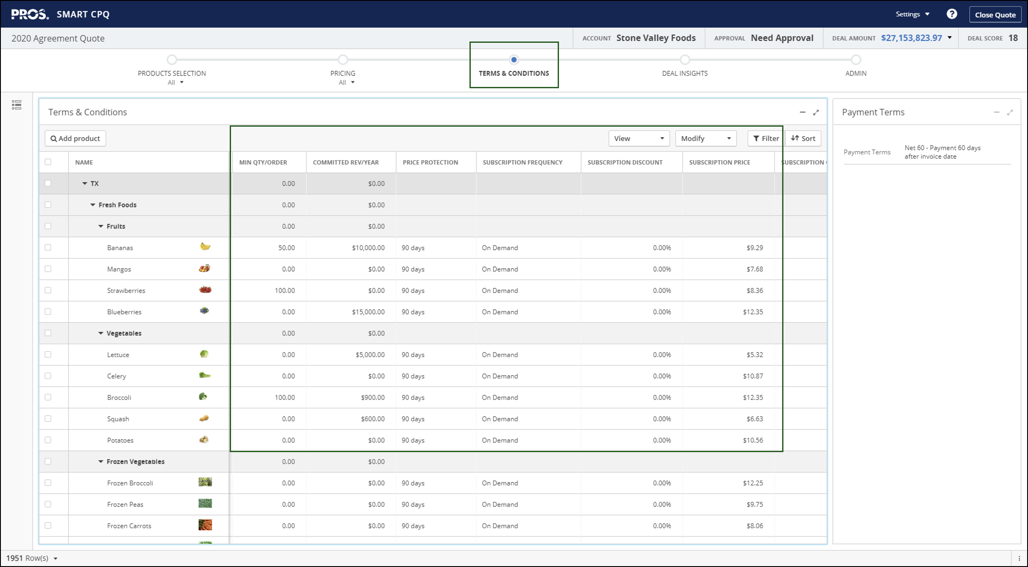The height and width of the screenshot is (567, 1028).
Task: Expand the Payment Terms panel
Action: pos(1010,112)
